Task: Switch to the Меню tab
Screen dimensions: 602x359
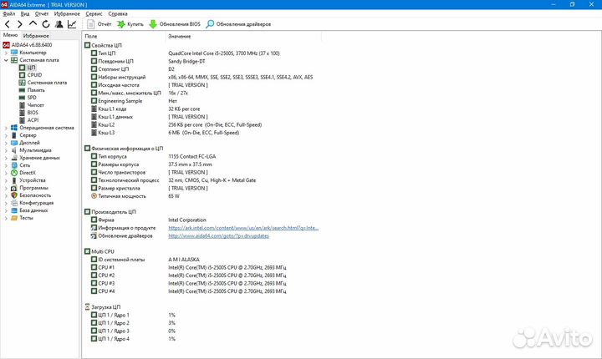Action: pyautogui.click(x=10, y=35)
